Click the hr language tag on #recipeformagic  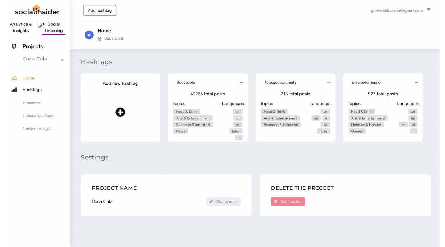pyautogui.click(x=403, y=125)
